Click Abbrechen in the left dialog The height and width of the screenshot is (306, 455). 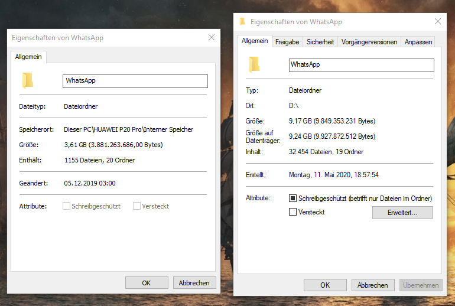(194, 283)
